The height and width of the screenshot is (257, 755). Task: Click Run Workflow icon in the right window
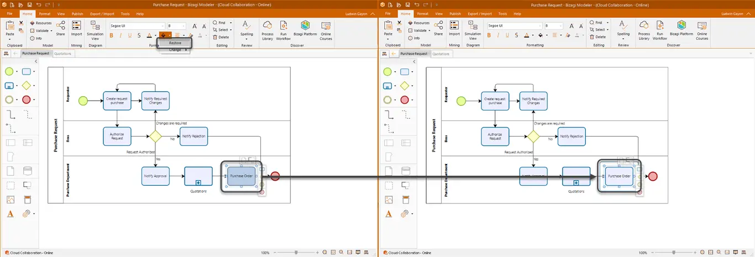coord(659,30)
